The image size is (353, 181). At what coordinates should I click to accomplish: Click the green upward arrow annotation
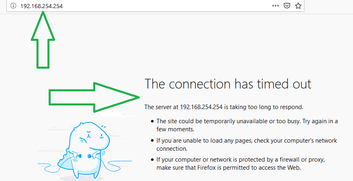(x=43, y=40)
